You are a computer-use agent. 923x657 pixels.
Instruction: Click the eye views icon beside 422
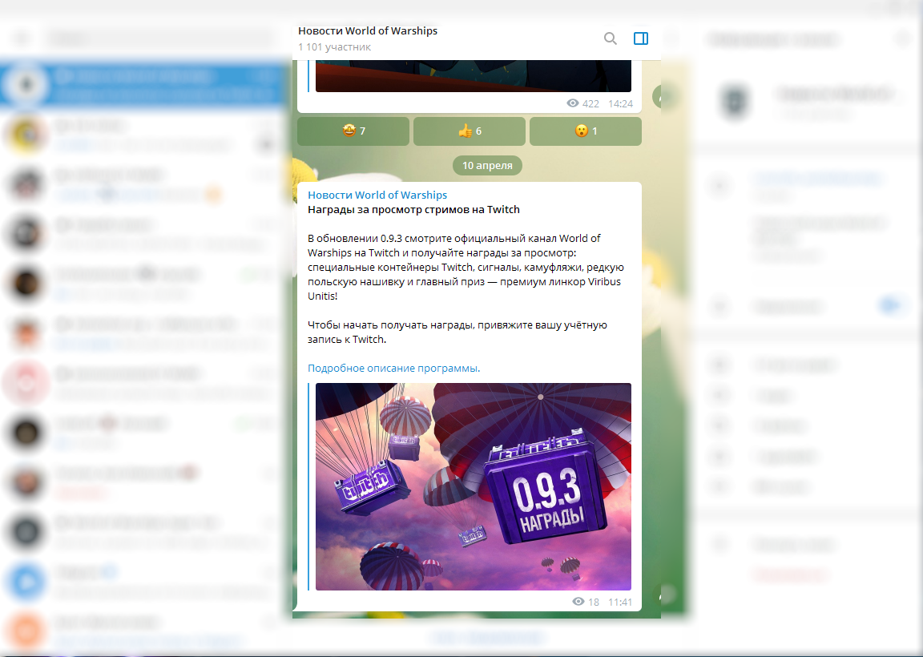click(x=573, y=103)
